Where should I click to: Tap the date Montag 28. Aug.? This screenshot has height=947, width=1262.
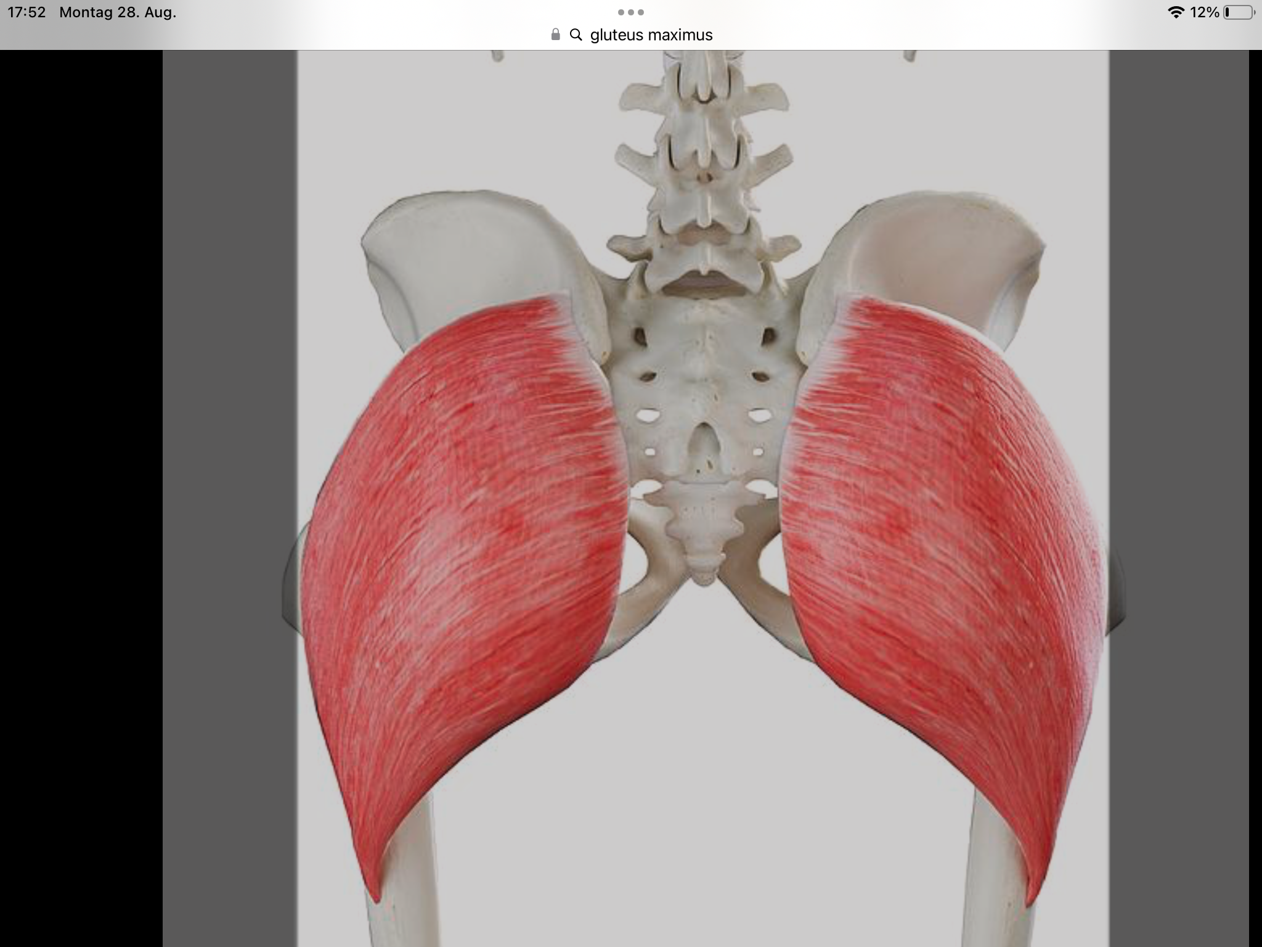click(x=118, y=12)
